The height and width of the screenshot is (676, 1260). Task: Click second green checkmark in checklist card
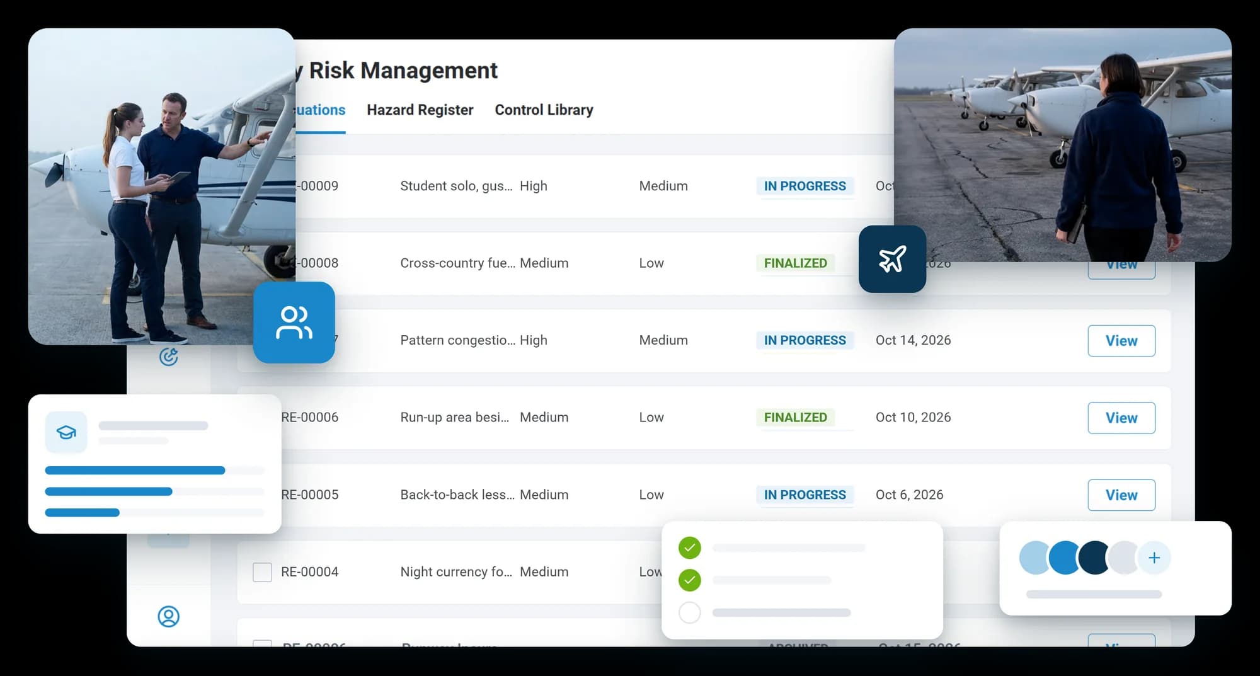click(690, 580)
